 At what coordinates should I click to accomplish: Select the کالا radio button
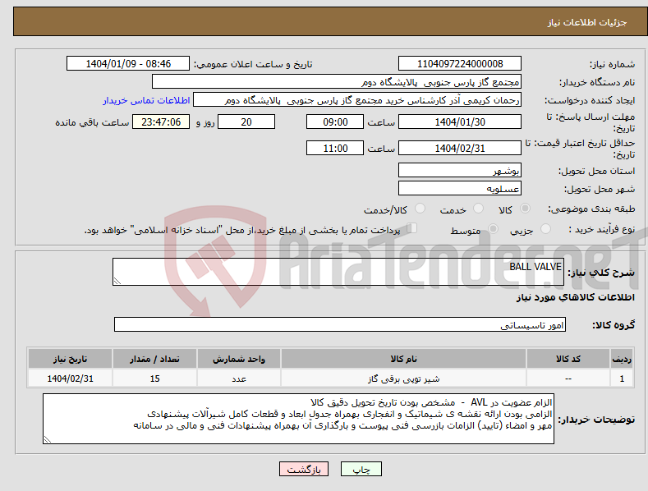click(525, 209)
